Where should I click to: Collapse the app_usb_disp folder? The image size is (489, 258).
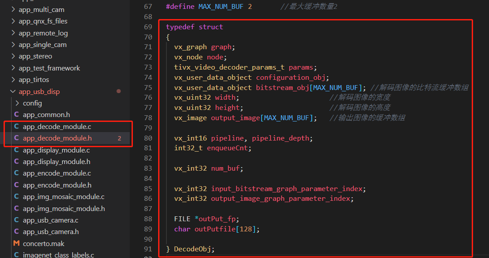coord(13,91)
